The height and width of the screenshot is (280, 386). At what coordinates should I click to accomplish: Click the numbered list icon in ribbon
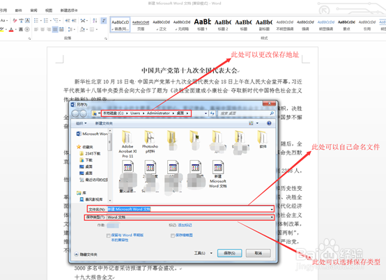pos(46,20)
